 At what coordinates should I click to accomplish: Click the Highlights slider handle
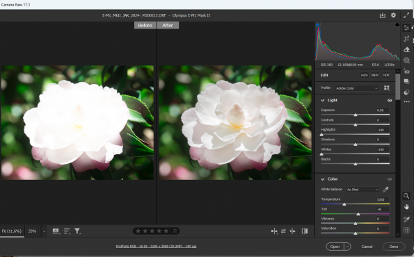click(321, 135)
